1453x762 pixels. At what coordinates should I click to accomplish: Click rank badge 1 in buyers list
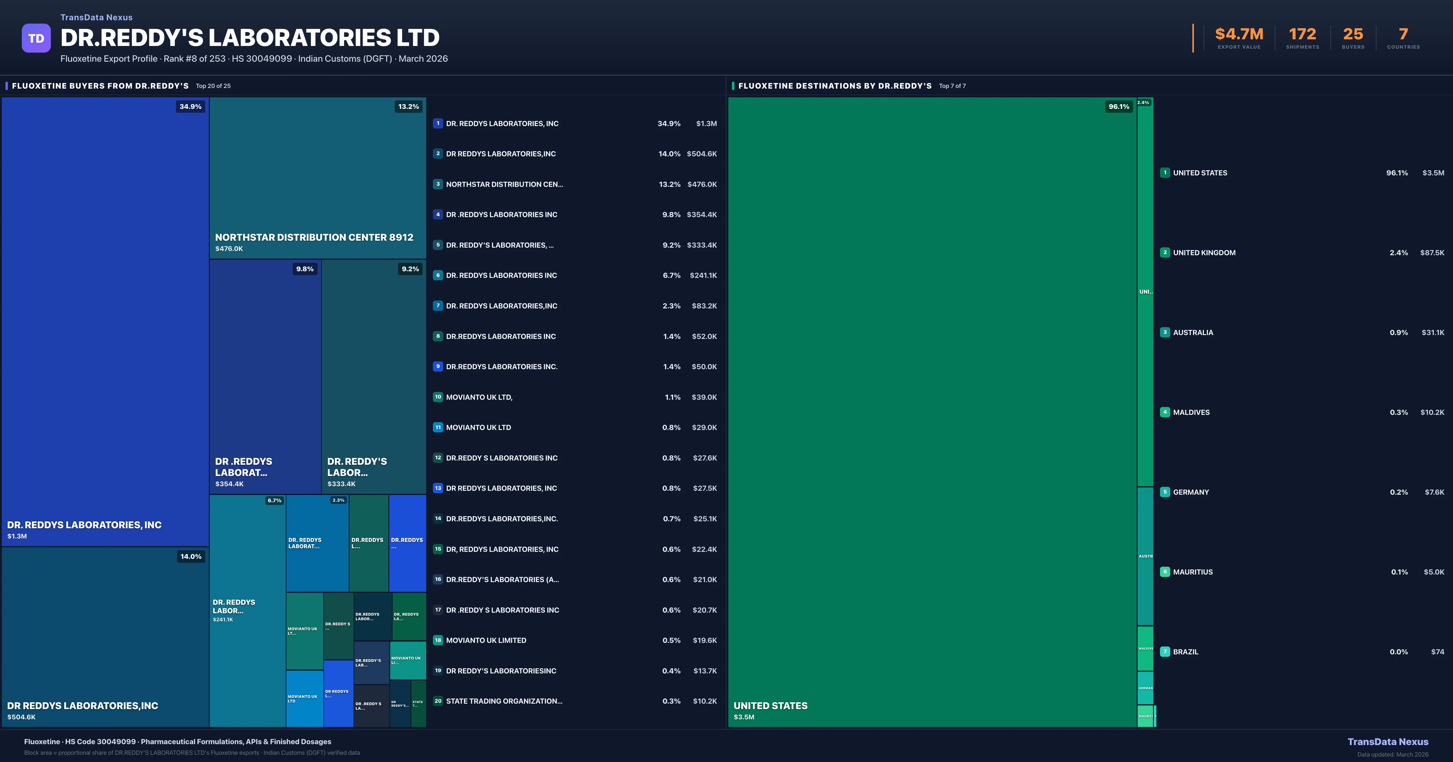[x=438, y=123]
